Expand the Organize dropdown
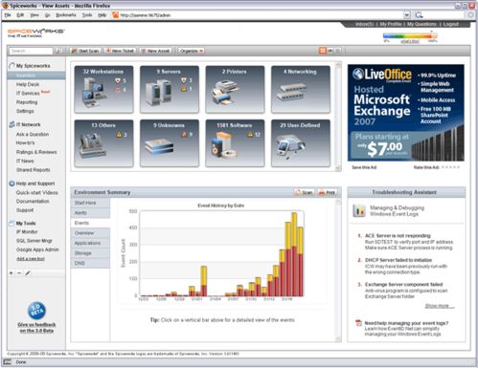Image resolution: width=478 pixels, height=368 pixels. 192,51
